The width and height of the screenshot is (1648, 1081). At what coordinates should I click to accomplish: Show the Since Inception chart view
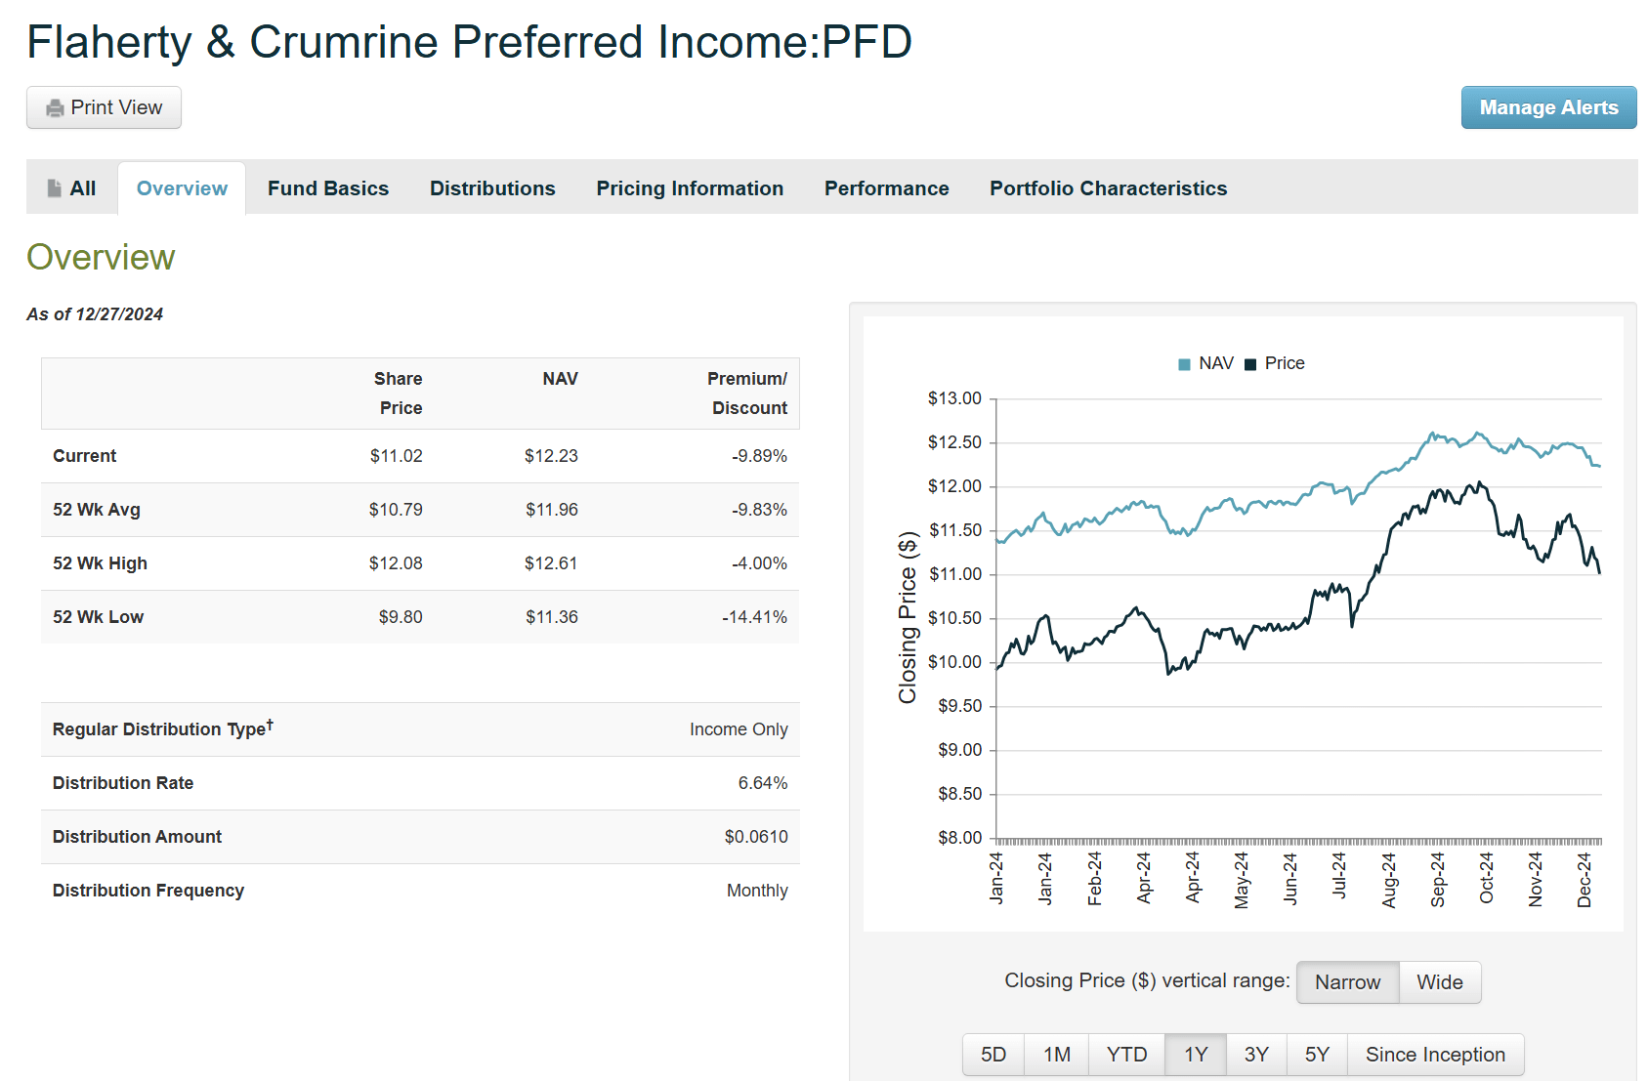(1434, 1055)
